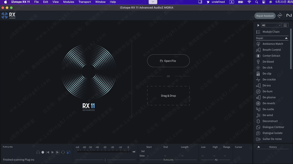Collapse the Repair modules section
293x164 pixels.
pyautogui.click(x=286, y=38)
